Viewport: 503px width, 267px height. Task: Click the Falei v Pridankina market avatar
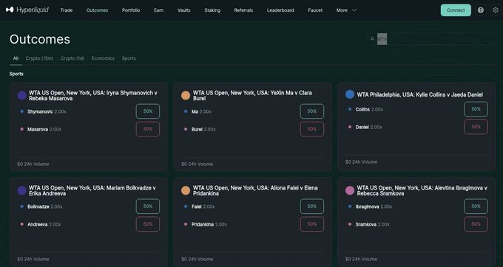(x=186, y=190)
